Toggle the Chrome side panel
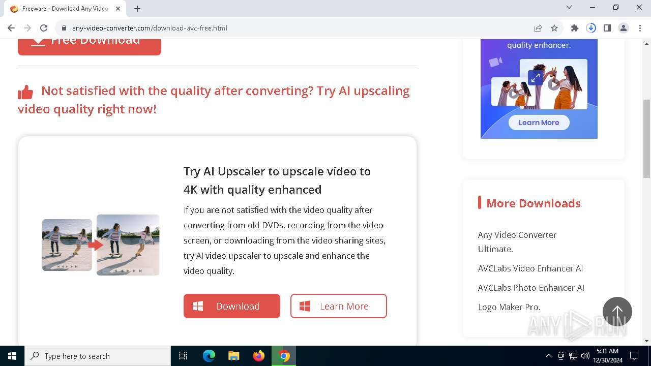 [x=607, y=28]
